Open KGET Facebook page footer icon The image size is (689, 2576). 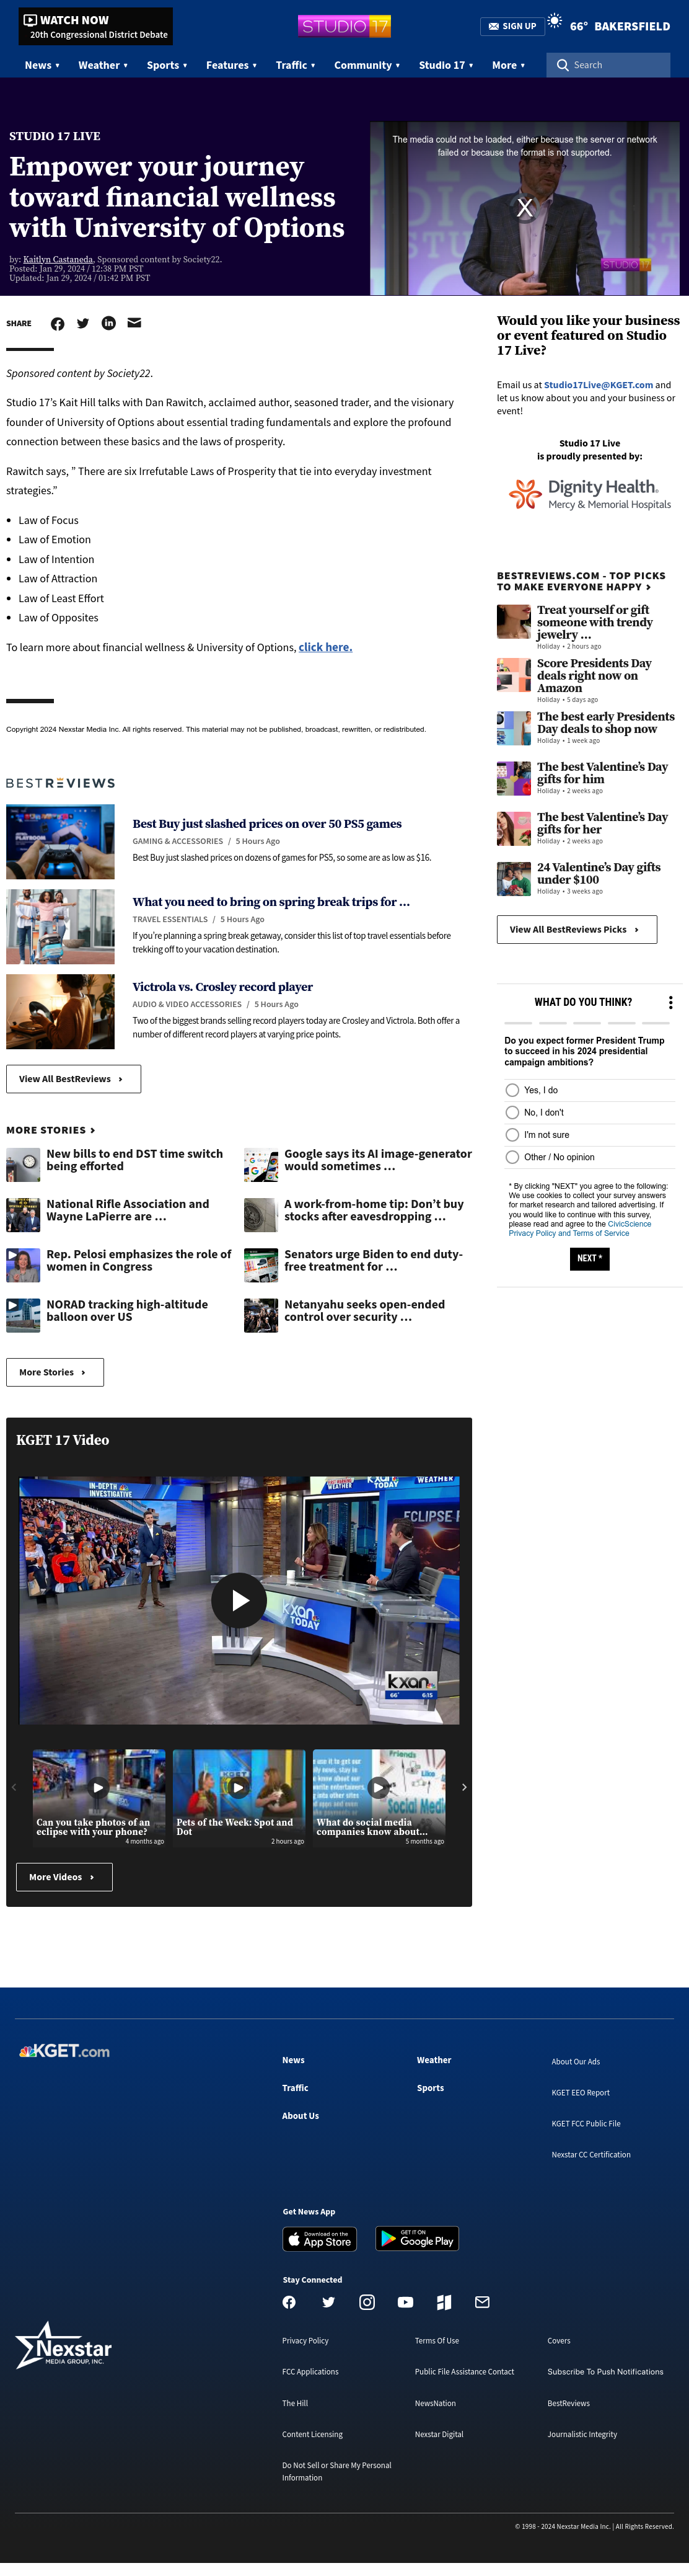[x=289, y=2302]
